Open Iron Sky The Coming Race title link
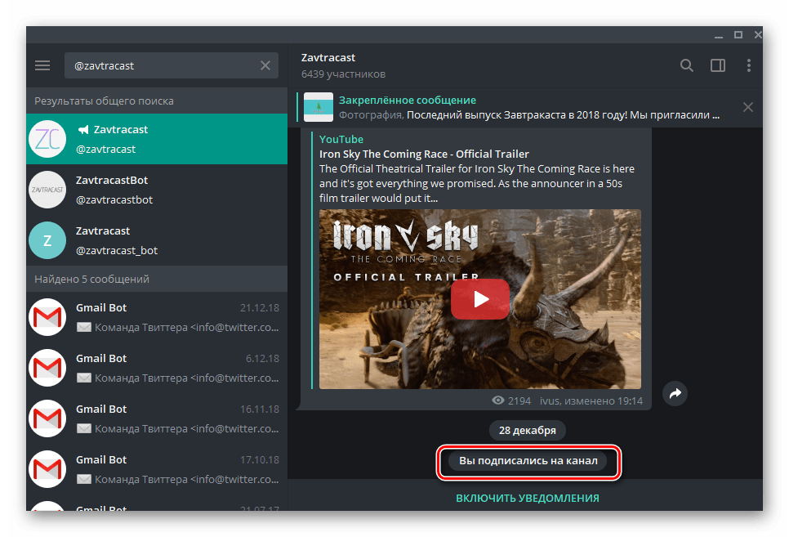 coord(424,154)
